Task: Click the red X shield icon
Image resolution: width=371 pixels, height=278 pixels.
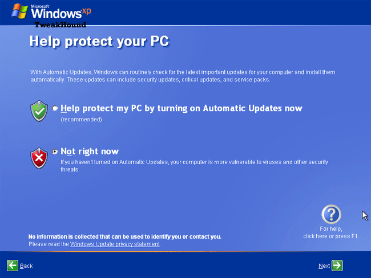Action: click(39, 158)
